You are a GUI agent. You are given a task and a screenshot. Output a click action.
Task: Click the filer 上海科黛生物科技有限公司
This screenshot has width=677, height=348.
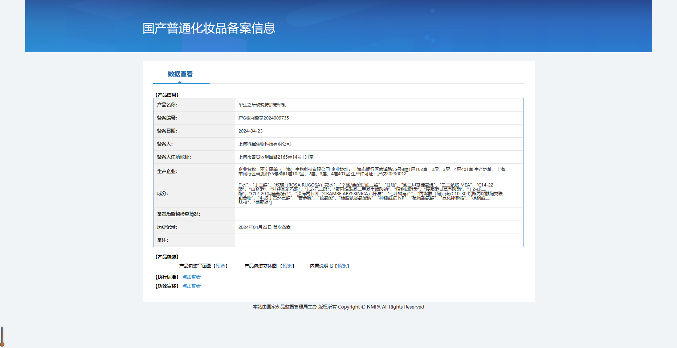[x=264, y=144]
